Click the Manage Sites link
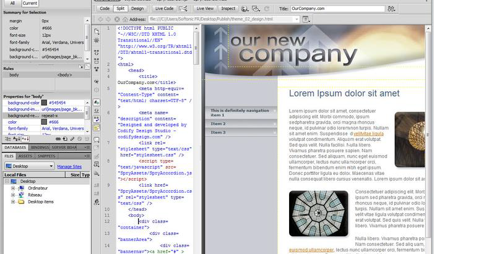This screenshot has width=484, height=254. (69, 166)
